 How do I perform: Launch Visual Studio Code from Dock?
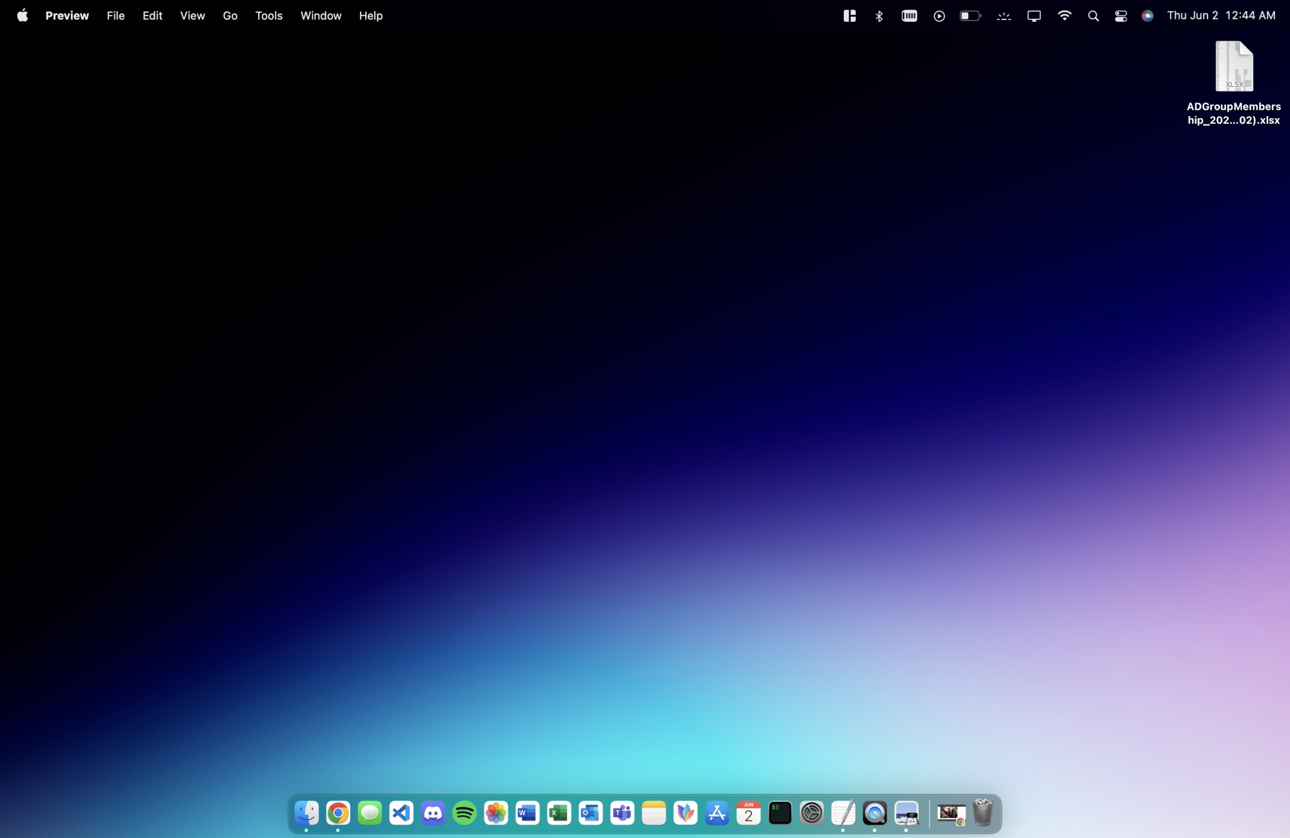tap(401, 813)
